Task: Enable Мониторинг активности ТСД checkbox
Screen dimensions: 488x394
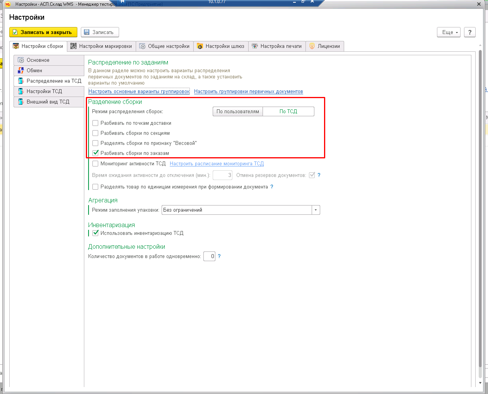Action: 96,164
